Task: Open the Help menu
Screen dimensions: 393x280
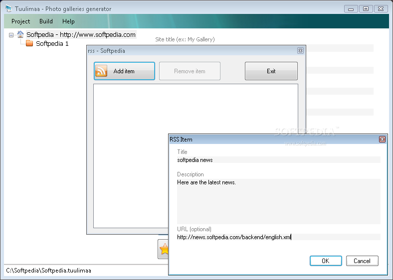Action: coord(68,21)
